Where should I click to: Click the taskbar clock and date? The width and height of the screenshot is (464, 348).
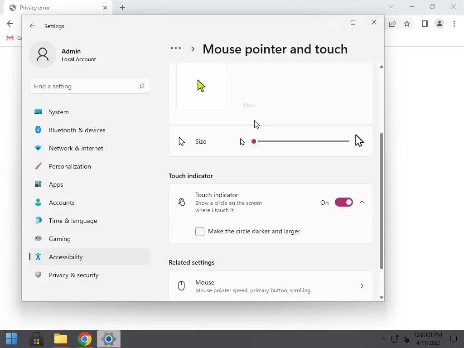point(428,339)
